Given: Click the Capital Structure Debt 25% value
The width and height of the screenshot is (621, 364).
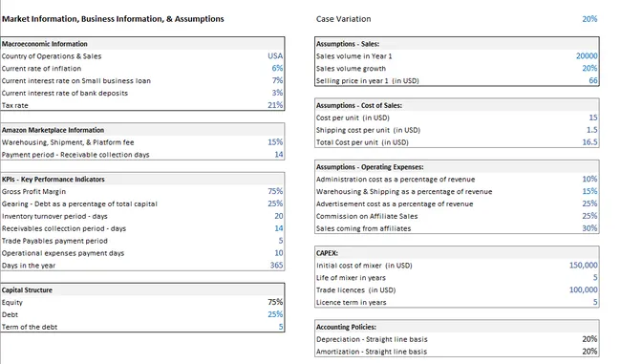Looking at the screenshot, I should [x=275, y=314].
